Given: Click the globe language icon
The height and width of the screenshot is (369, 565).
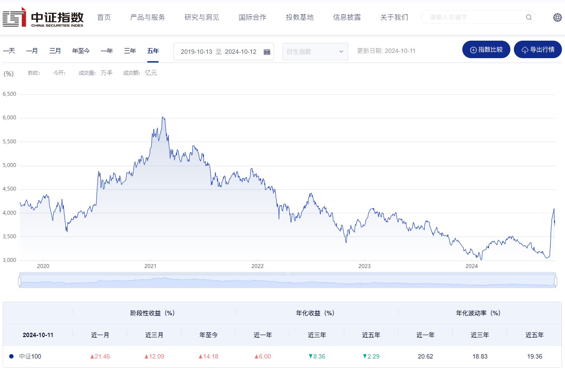Looking at the screenshot, I should pos(557,17).
